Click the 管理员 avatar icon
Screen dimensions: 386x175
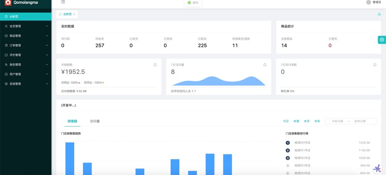coord(369,2)
